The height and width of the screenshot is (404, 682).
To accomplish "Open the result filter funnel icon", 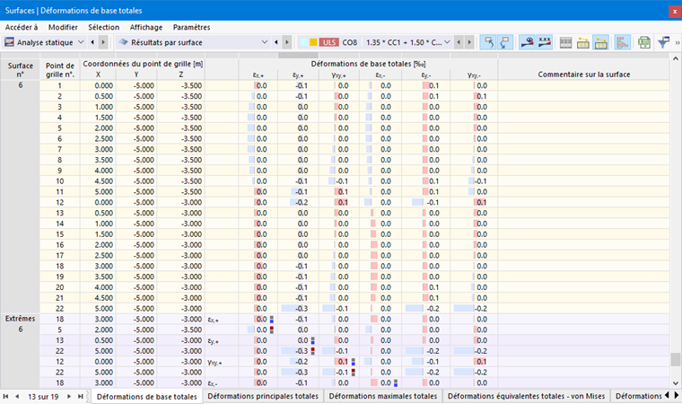I will click(x=663, y=43).
